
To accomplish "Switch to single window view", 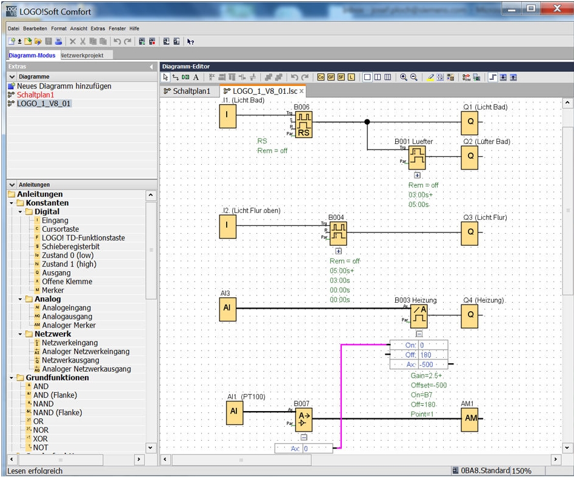I will (367, 77).
